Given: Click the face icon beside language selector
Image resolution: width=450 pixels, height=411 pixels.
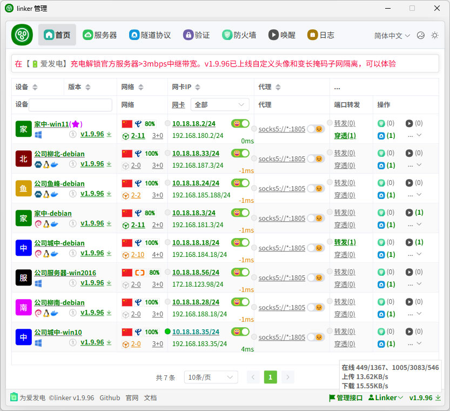Looking at the screenshot, I should [x=421, y=35].
